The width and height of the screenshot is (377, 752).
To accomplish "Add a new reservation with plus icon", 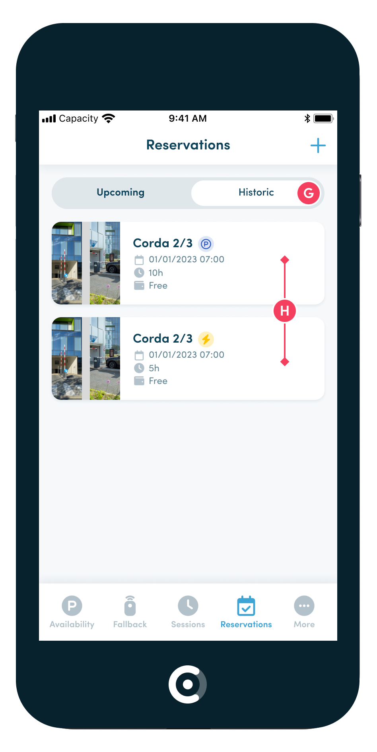I will click(x=318, y=145).
